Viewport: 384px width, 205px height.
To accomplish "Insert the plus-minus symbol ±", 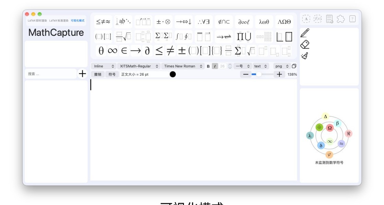I will 182,51.
